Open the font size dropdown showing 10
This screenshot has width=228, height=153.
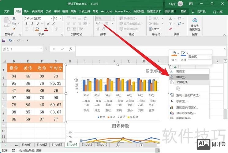point(61,18)
